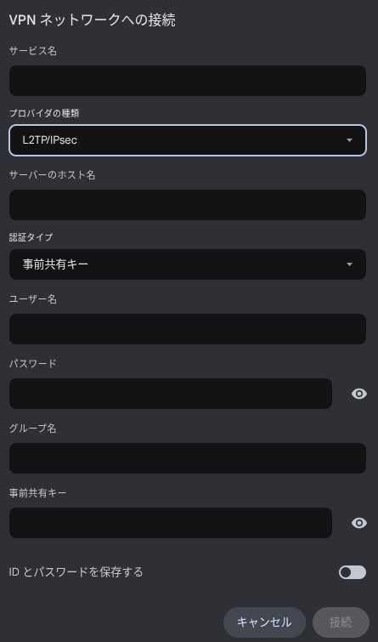Focus the サービス名 input field
378x642 pixels.
click(188, 81)
